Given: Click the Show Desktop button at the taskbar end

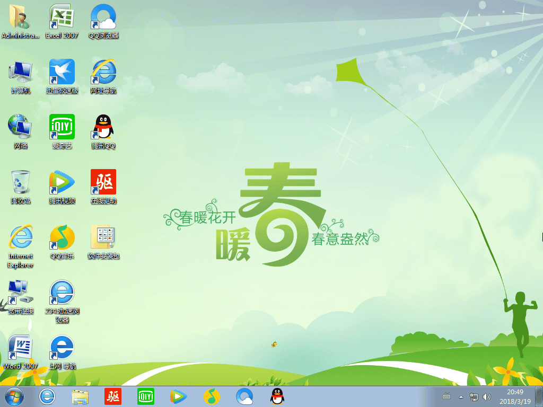Looking at the screenshot, I should 539,396.
